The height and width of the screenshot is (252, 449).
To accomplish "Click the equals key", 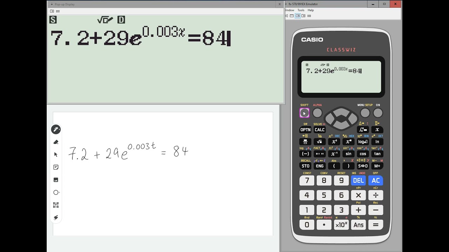I will 376,225.
